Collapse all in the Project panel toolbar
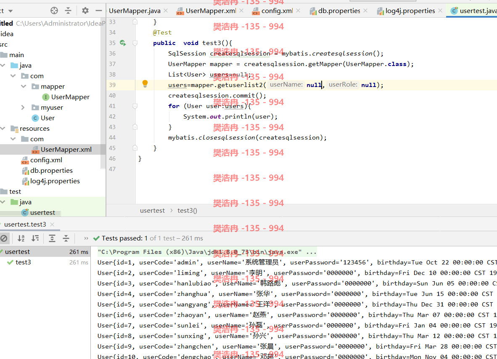 [x=68, y=11]
